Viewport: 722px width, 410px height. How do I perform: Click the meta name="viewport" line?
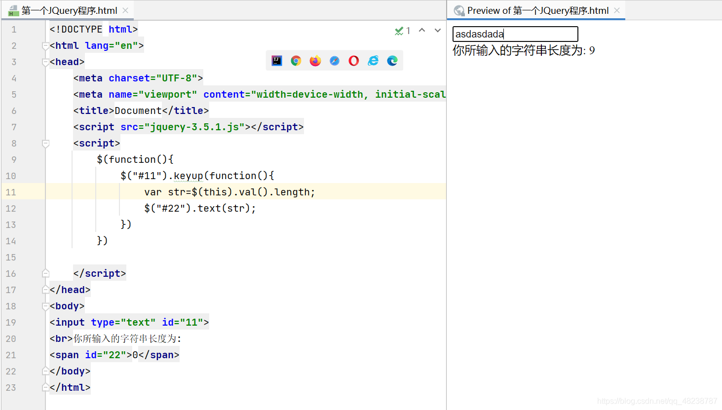click(x=260, y=95)
